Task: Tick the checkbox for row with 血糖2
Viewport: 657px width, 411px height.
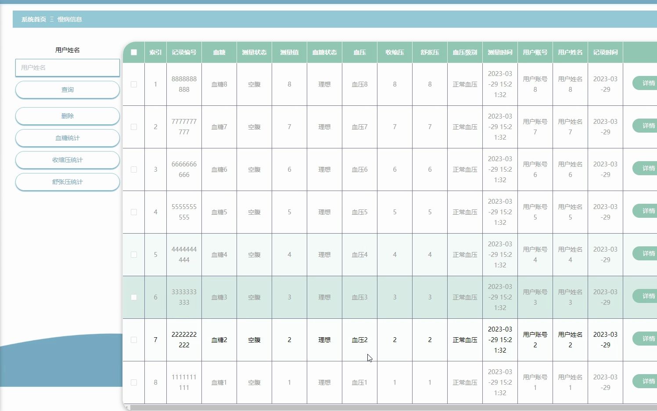Action: pyautogui.click(x=134, y=340)
